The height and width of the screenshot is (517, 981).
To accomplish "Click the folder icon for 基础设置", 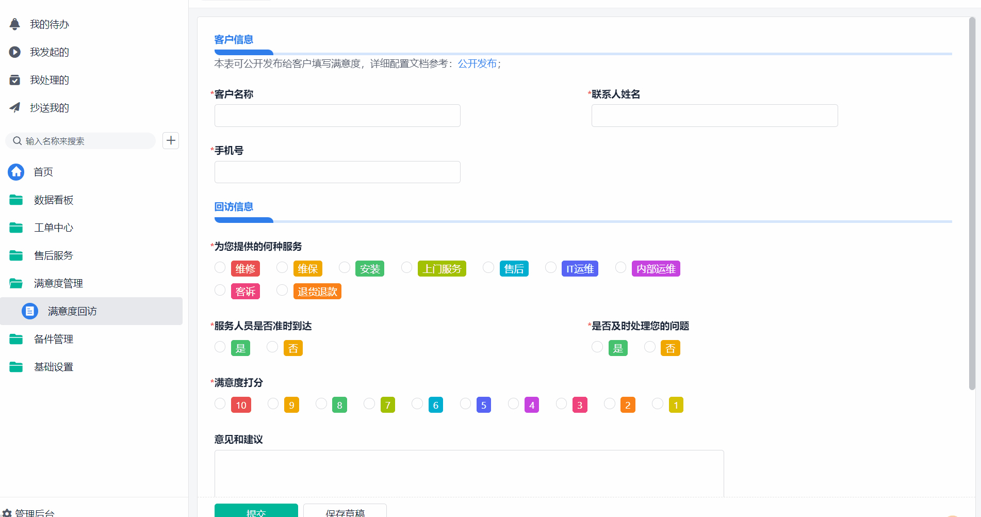I will click(16, 367).
